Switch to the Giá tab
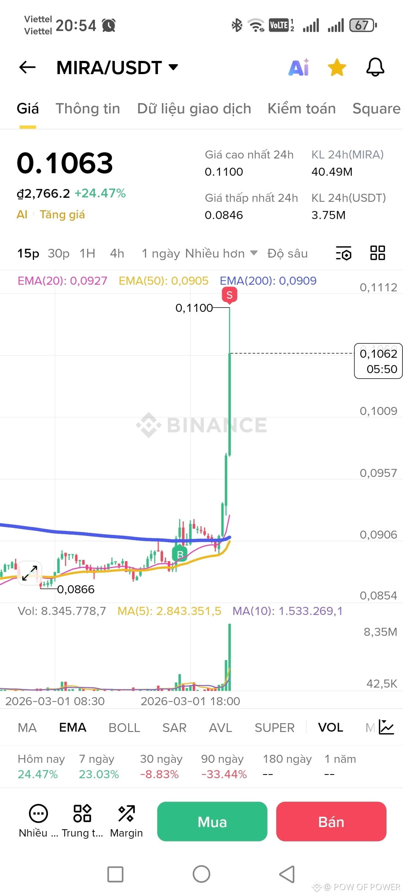The height and width of the screenshot is (896, 403). [28, 109]
